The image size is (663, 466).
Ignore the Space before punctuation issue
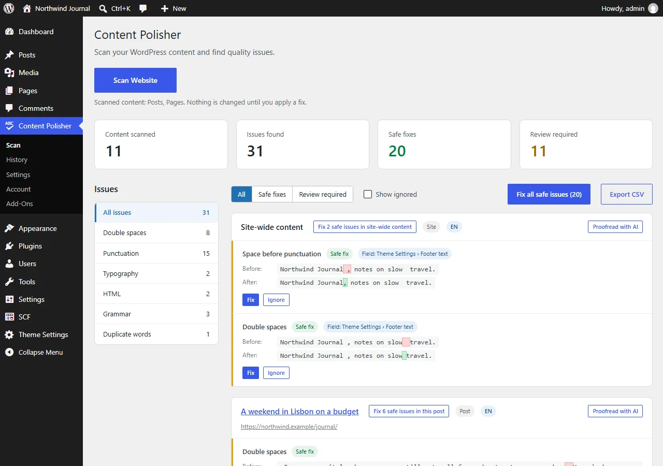tap(276, 300)
